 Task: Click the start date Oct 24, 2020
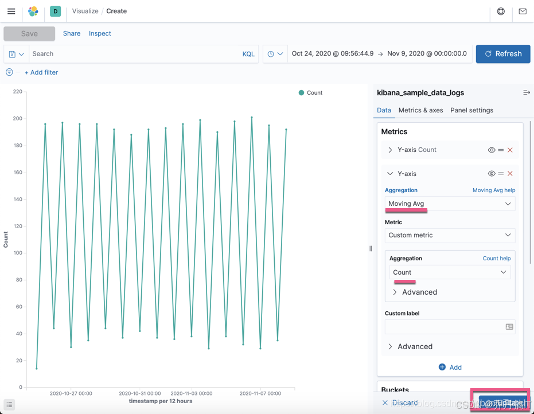[333, 53]
